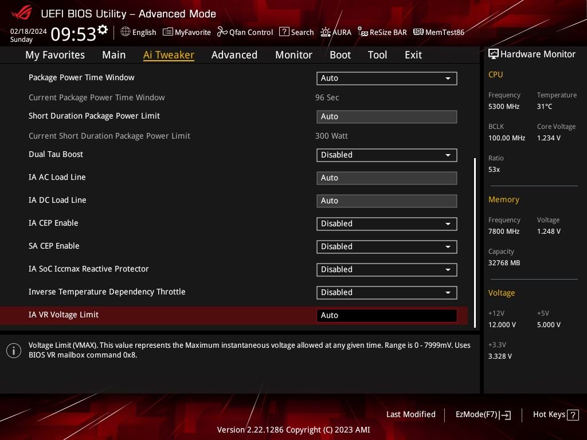
Task: Launch MemTest86 memory icon
Action: (418, 32)
